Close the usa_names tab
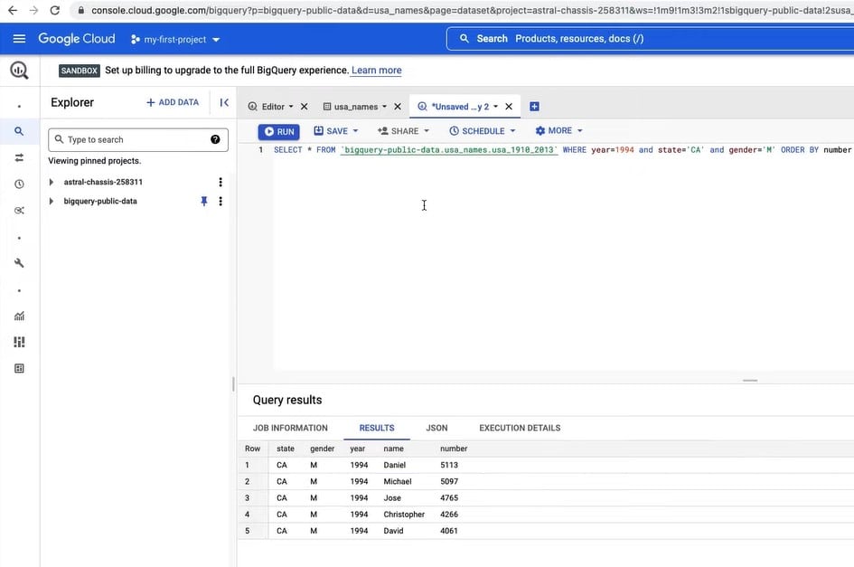 pos(398,107)
